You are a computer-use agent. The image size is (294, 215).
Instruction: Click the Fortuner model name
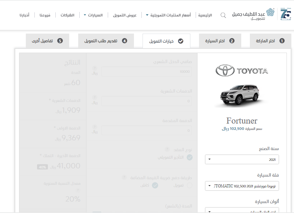[242, 121]
